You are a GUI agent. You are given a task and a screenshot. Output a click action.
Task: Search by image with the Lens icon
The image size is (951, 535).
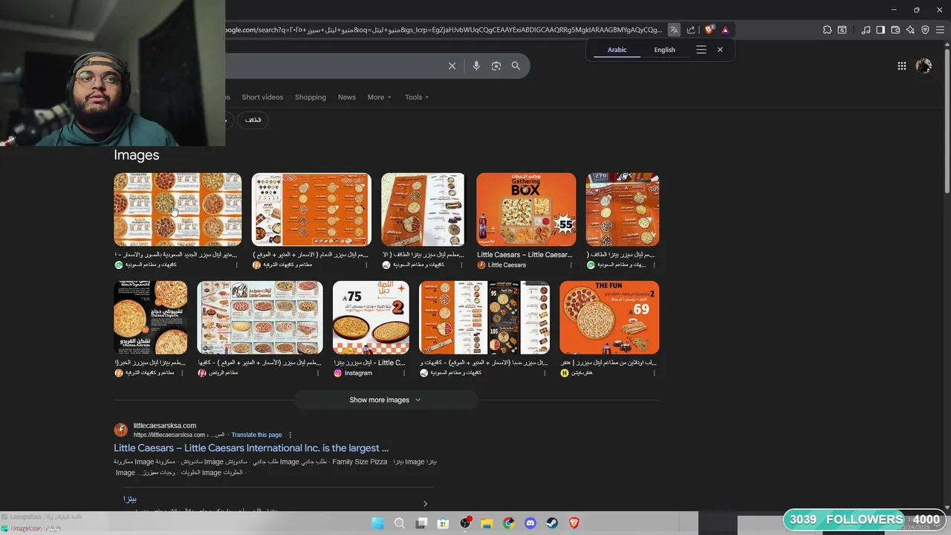pos(496,66)
